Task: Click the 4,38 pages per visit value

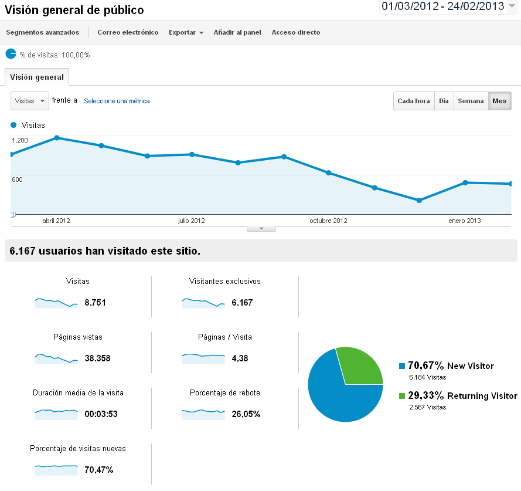Action: pyautogui.click(x=240, y=358)
